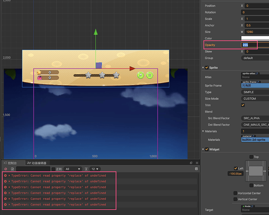Click the collapse messages icon at console toolbar right

pyautogui.click(x=197, y=169)
